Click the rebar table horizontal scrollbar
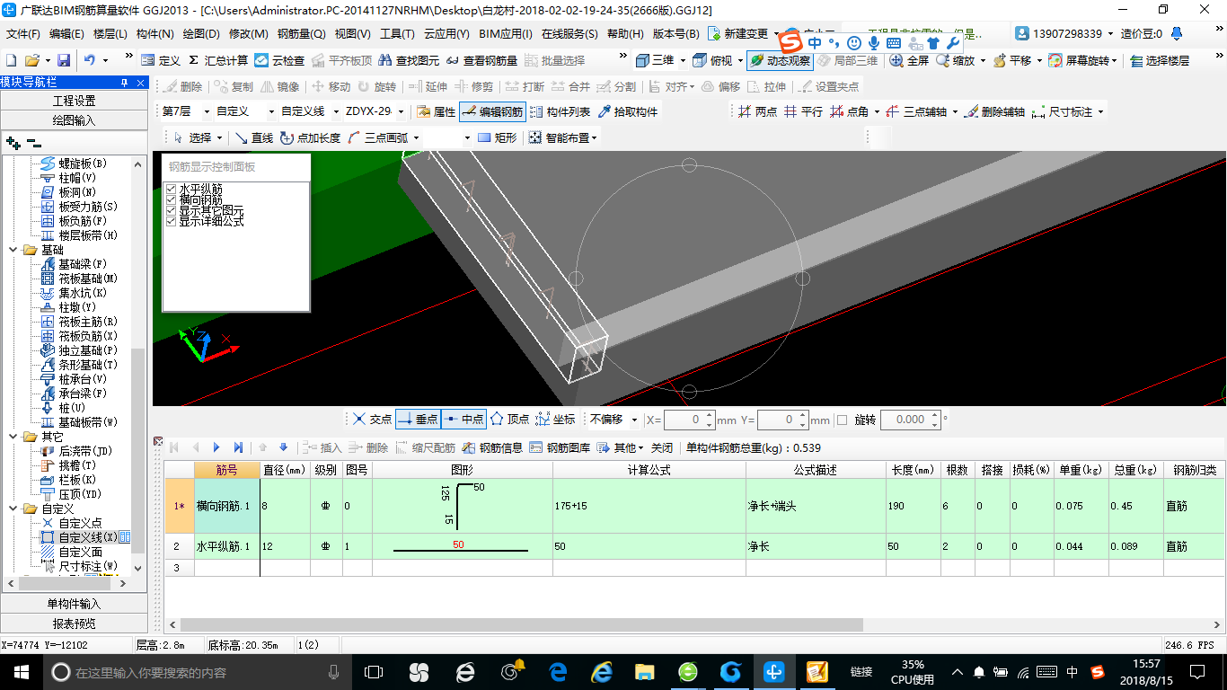The height and width of the screenshot is (690, 1227). tap(521, 624)
